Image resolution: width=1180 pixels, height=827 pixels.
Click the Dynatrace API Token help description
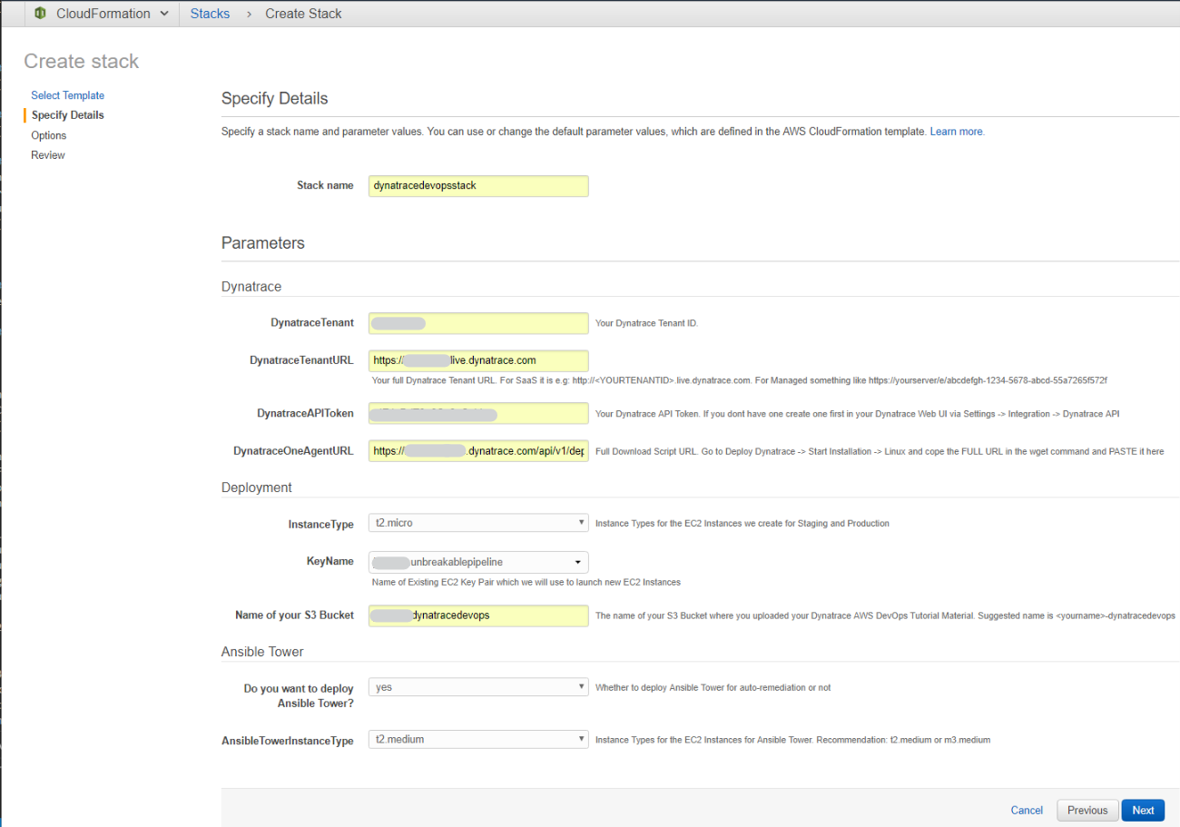[x=858, y=414]
